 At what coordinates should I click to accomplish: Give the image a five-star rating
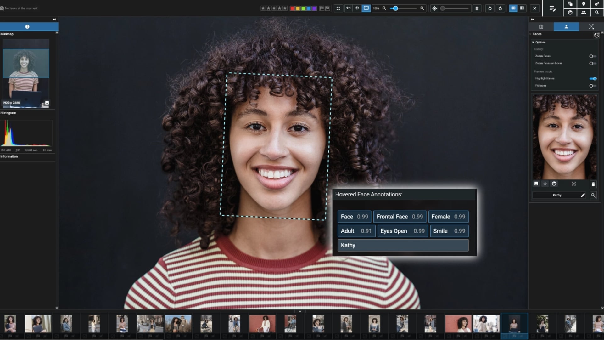285,8
